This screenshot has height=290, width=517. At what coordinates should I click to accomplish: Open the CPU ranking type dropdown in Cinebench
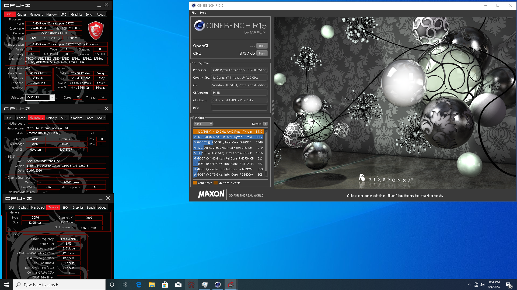point(203,124)
